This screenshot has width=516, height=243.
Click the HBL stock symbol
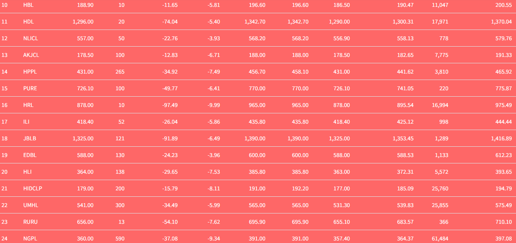pyautogui.click(x=28, y=5)
